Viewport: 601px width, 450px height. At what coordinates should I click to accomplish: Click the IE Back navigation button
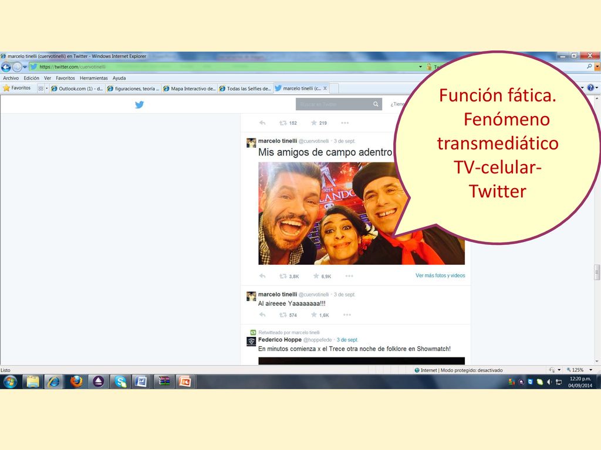point(6,67)
